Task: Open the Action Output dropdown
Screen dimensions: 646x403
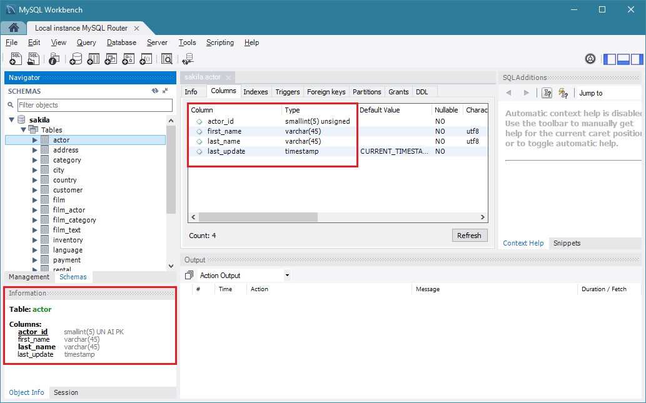Action: (287, 276)
